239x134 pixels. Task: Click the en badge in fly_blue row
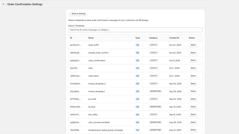point(137,107)
